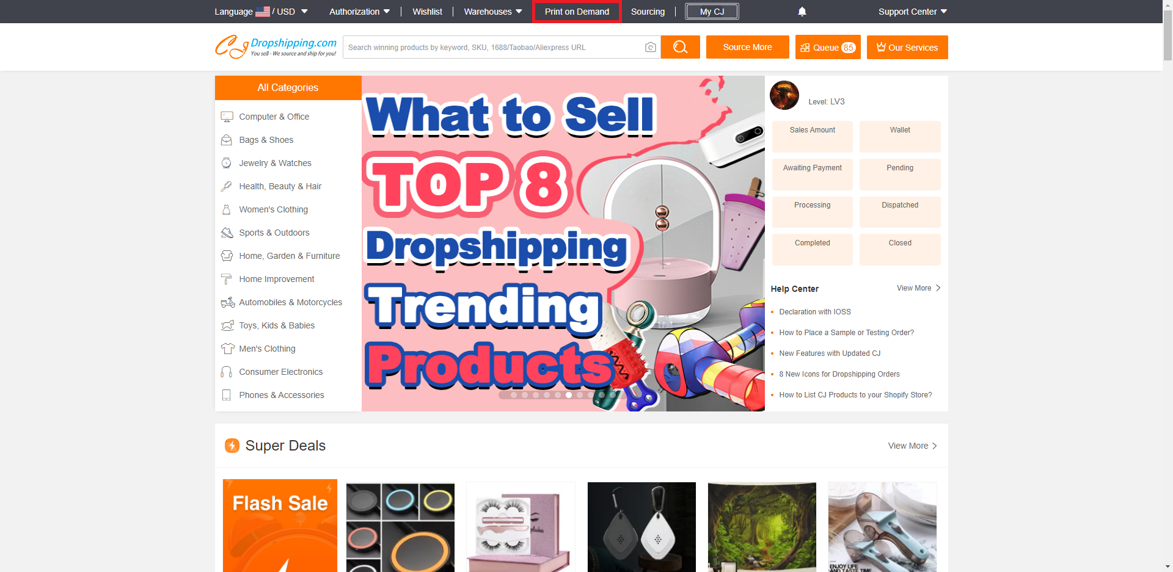1173x572 pixels.
Task: Open the user profile avatar
Action: 784,95
